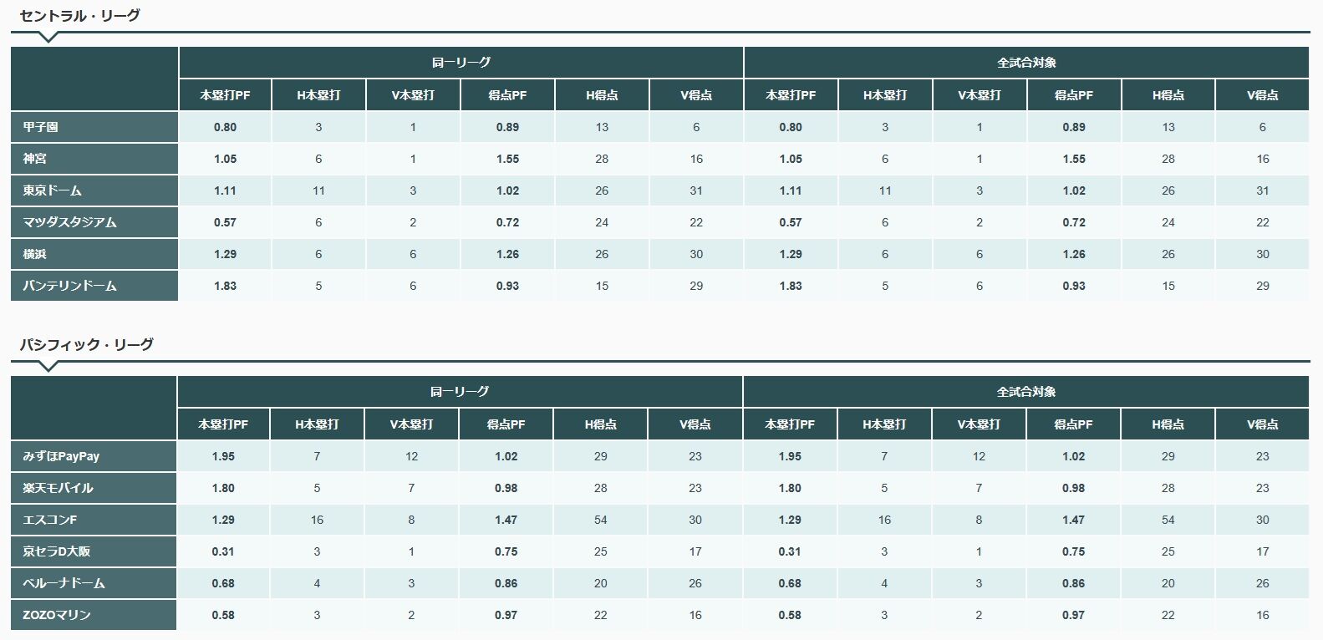The width and height of the screenshot is (1323, 640).
Task: Click the Central League 同一リーグ group header
Action: pos(461,63)
